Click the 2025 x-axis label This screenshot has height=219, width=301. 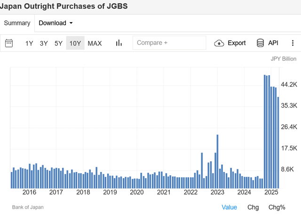(271, 192)
